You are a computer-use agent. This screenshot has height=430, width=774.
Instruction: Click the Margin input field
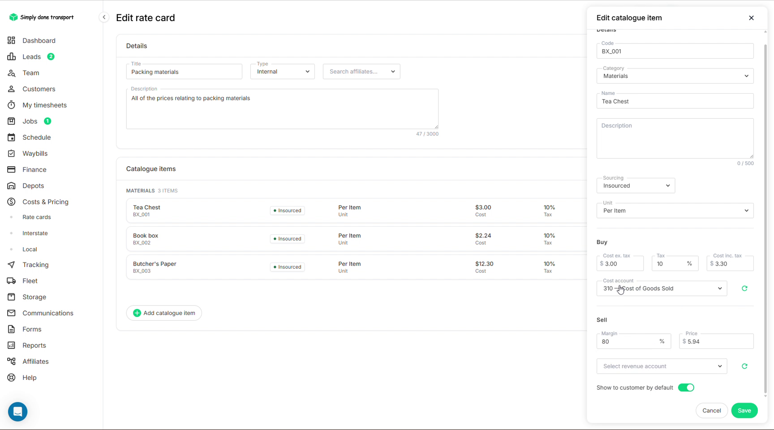pyautogui.click(x=633, y=341)
